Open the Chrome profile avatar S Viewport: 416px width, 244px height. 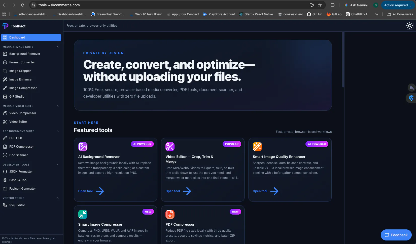[376, 5]
